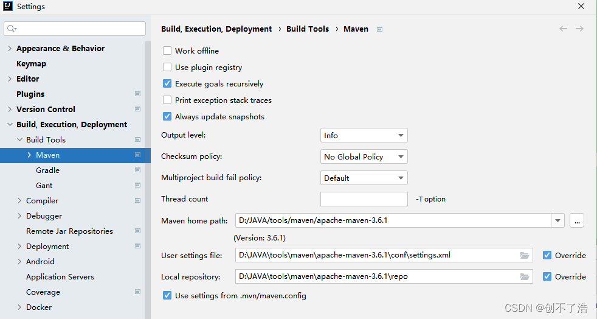
Task: Expand the Version Control tree node
Action: (x=10, y=110)
